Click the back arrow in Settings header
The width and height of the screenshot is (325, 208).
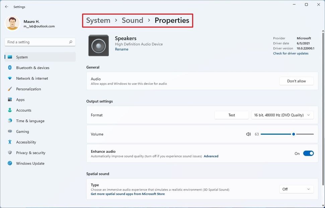[7, 7]
